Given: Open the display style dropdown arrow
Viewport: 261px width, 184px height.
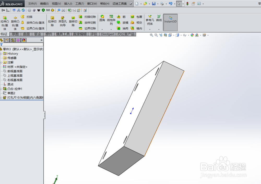Looking at the screenshot, I should (x=181, y=35).
